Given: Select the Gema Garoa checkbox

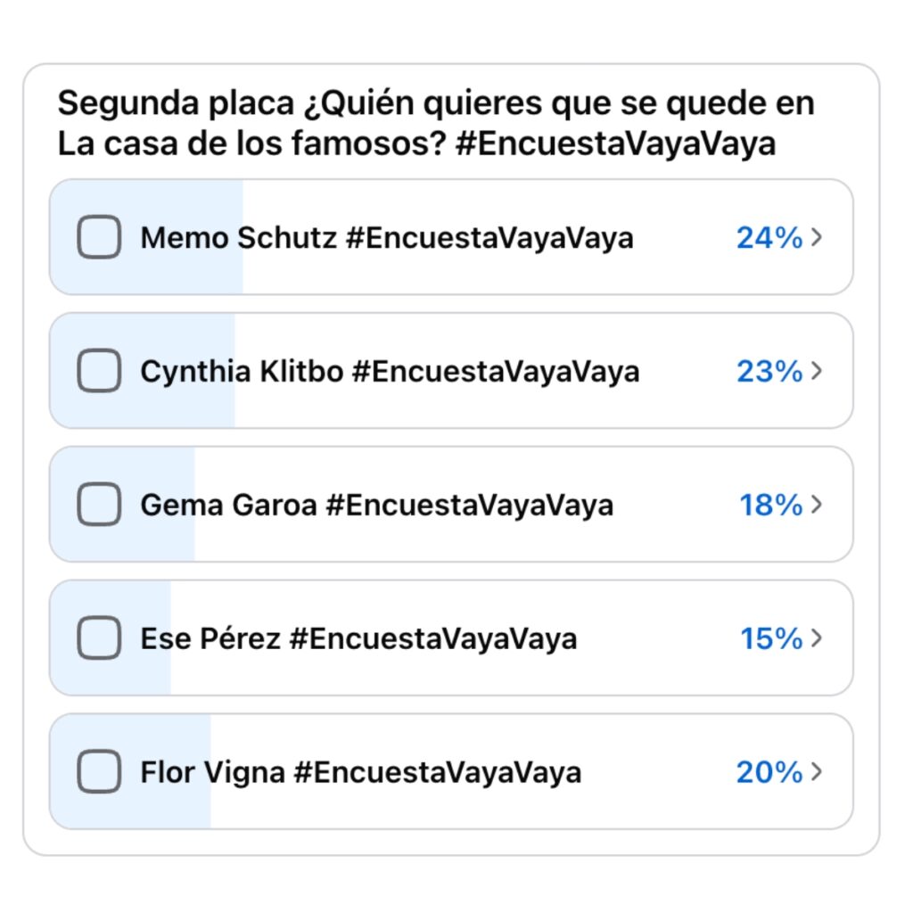Looking at the screenshot, I should 99,505.
